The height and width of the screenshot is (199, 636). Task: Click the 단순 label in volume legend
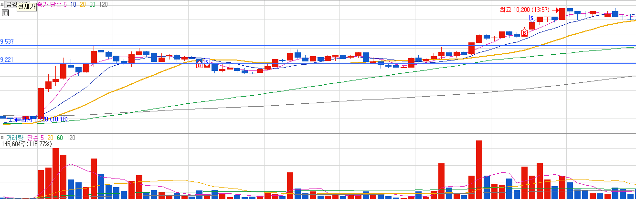pos(33,138)
